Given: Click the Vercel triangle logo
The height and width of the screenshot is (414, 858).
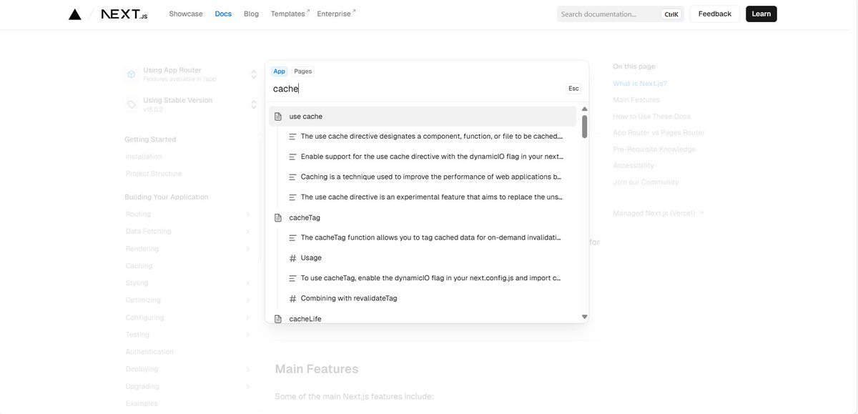Looking at the screenshot, I should pyautogui.click(x=75, y=14).
